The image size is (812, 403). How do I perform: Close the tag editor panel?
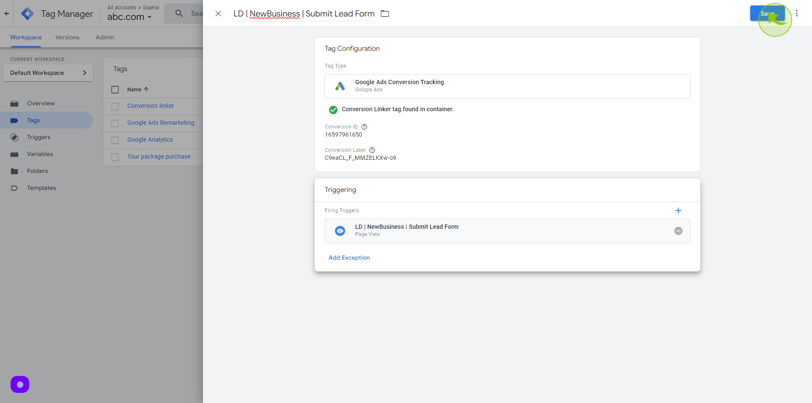click(218, 14)
